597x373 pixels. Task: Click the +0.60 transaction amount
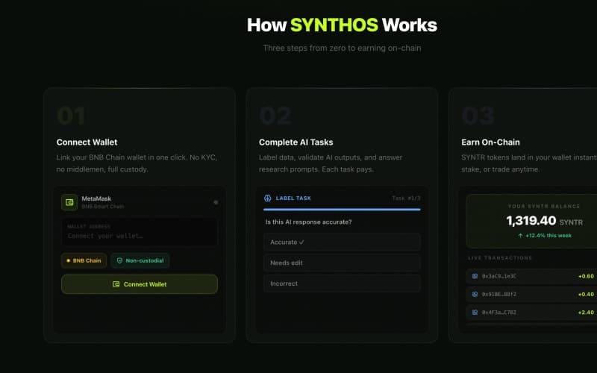pyautogui.click(x=586, y=276)
